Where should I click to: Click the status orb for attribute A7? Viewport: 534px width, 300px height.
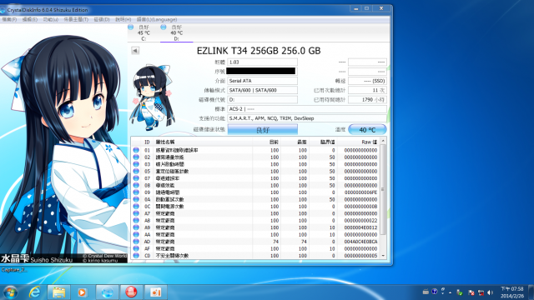point(136,213)
